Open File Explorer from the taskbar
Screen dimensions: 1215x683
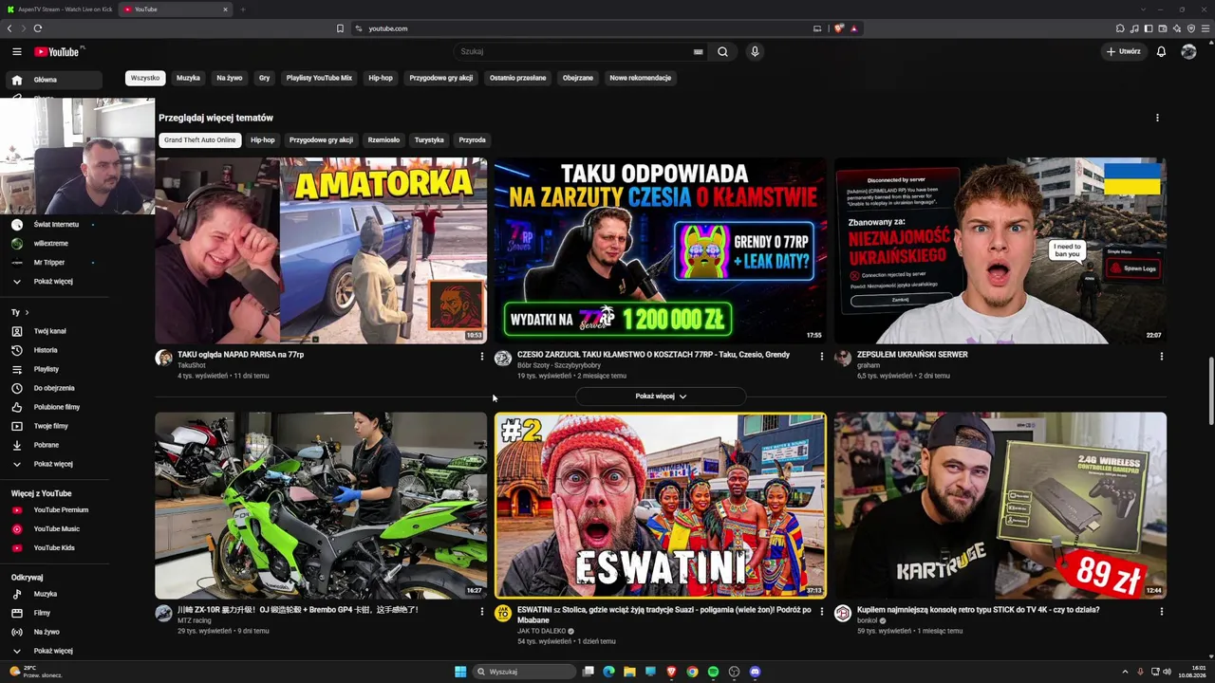coord(629,672)
